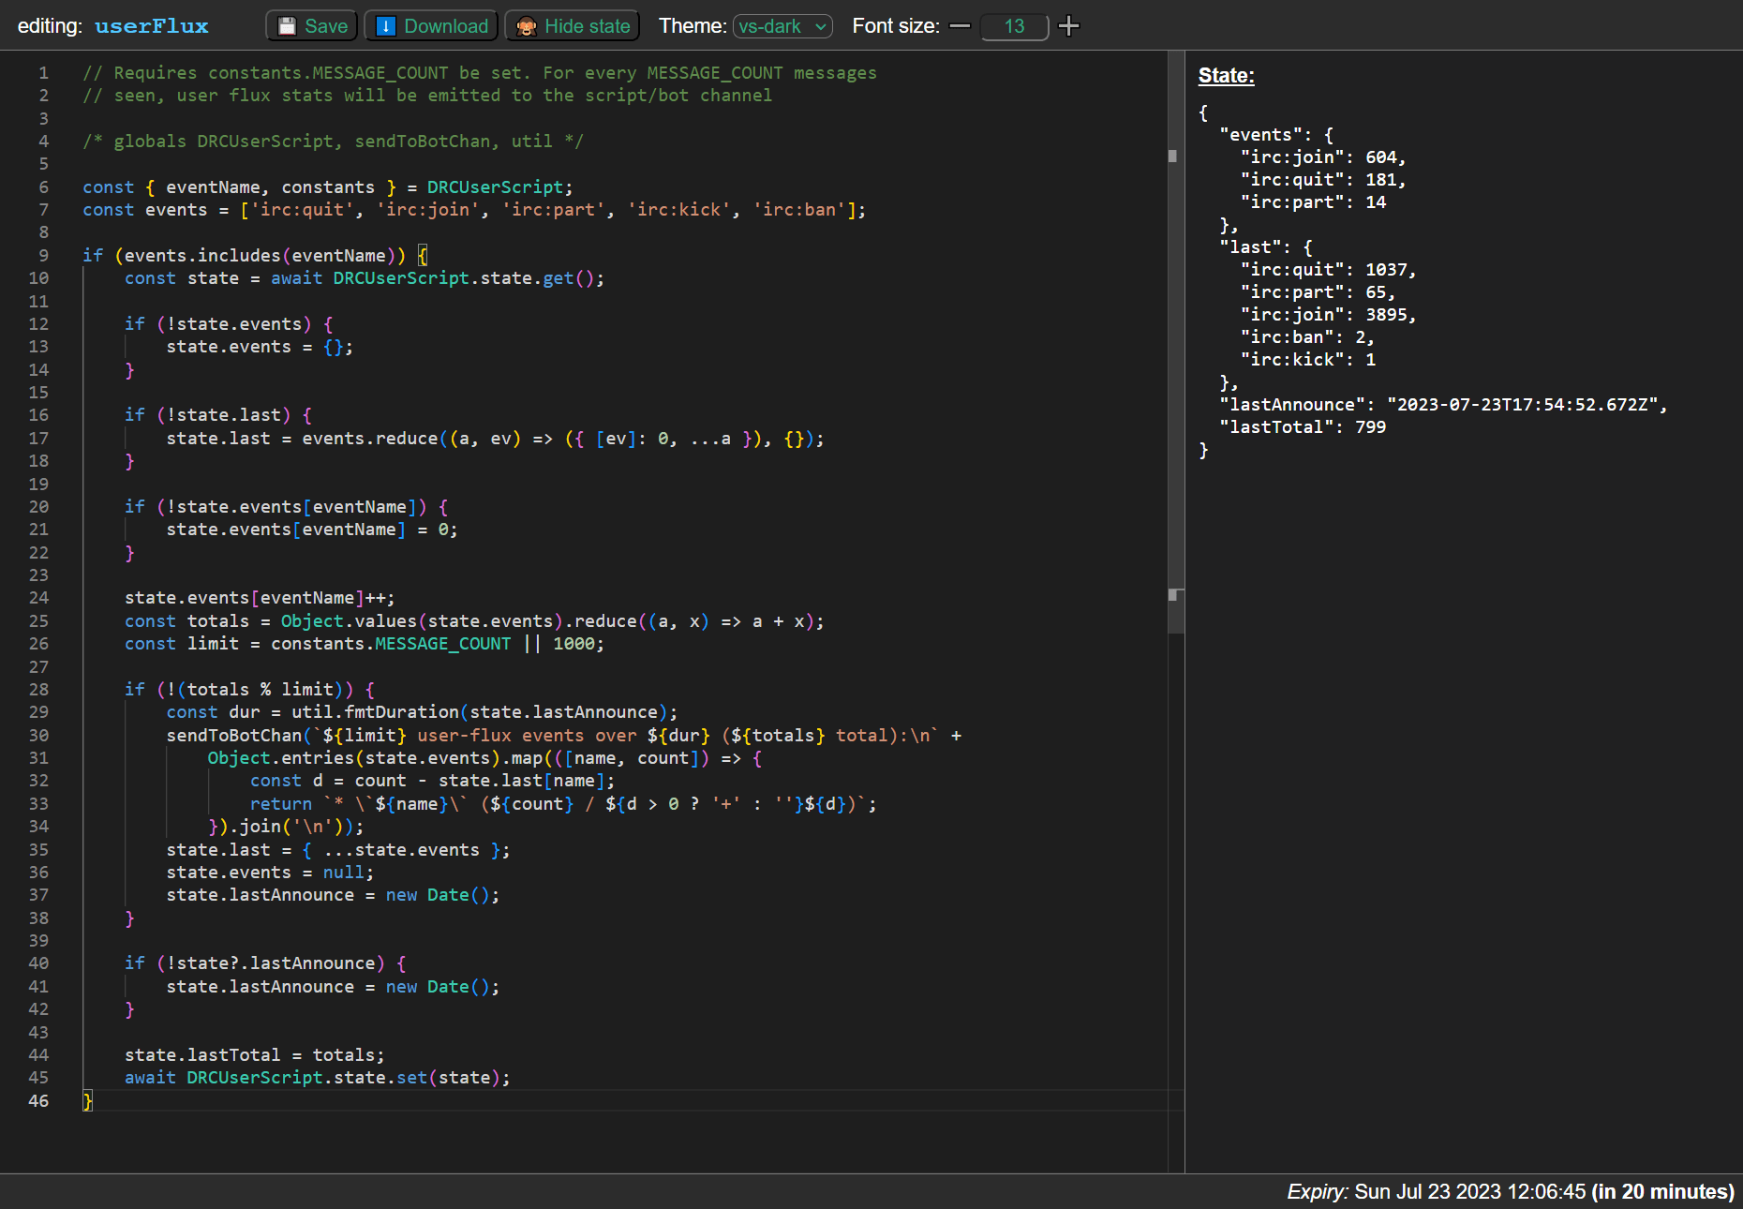This screenshot has width=1743, height=1209.
Task: Click the userFlux script name in header
Action: 152,26
